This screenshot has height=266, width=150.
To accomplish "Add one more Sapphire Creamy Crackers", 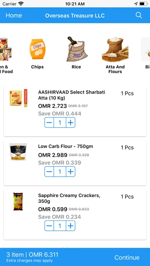I will (x=70, y=226).
